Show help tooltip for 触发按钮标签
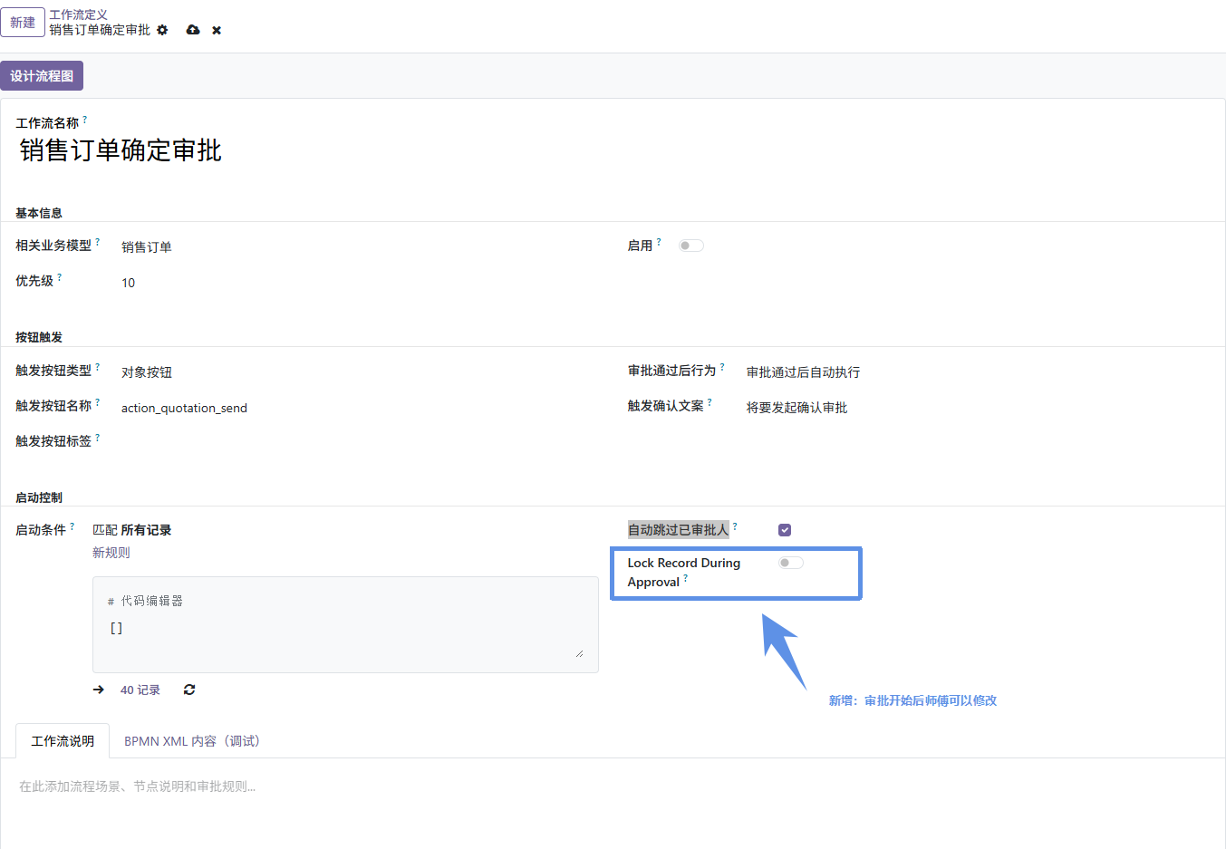 click(x=97, y=438)
